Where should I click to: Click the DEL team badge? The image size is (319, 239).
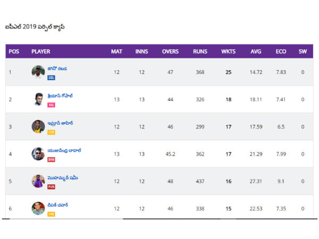(x=52, y=78)
